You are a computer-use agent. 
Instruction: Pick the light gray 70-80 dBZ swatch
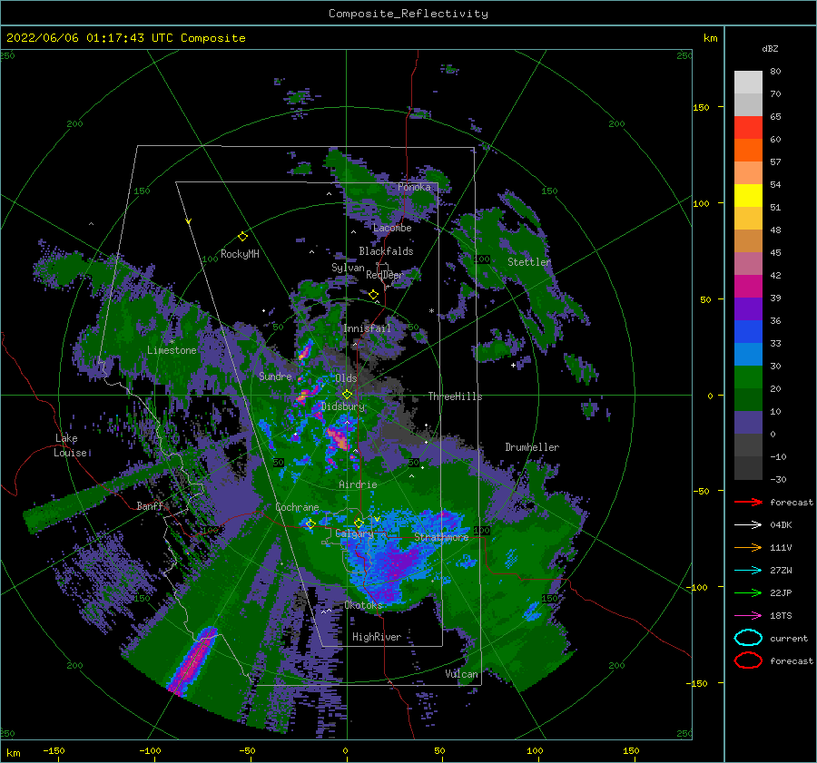pyautogui.click(x=748, y=83)
